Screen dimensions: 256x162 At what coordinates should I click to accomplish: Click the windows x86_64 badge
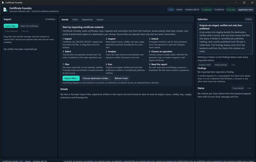(192, 10)
